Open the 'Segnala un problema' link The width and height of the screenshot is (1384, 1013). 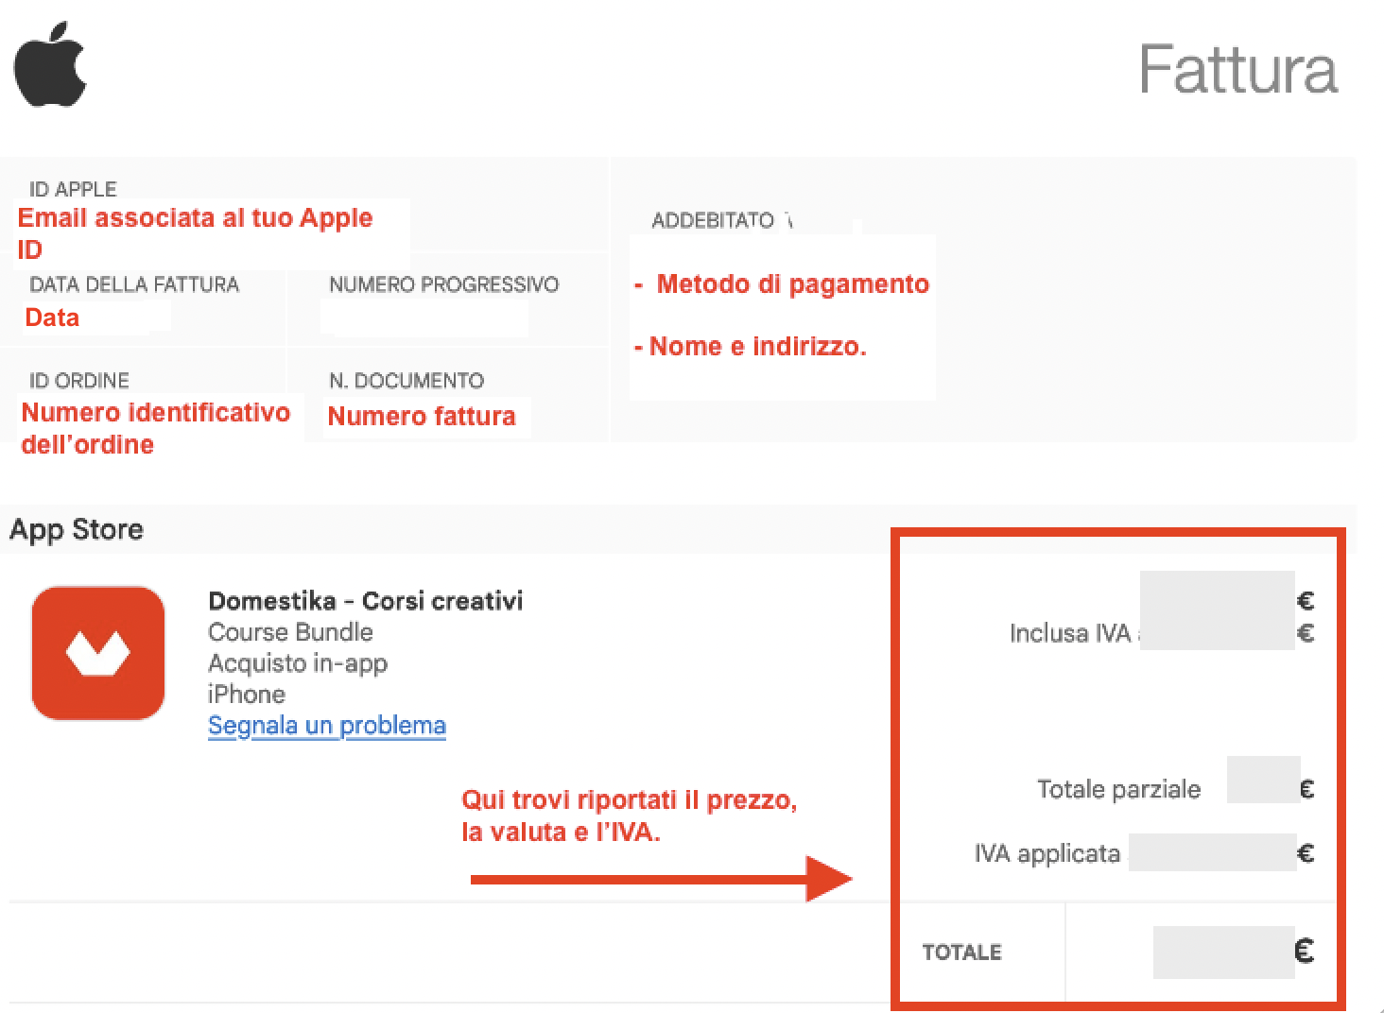(x=327, y=726)
